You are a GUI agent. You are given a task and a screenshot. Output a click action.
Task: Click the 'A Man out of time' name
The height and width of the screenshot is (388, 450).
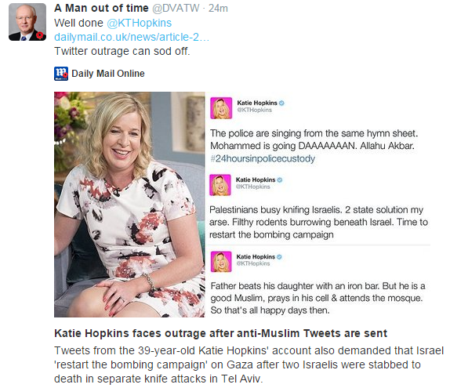point(101,9)
